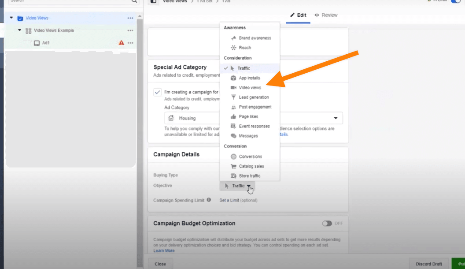This screenshot has height=269, width=465.
Task: Click the Page likes thumbs-up icon
Action: [234, 116]
